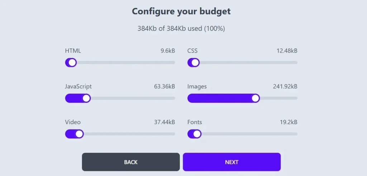Screen dimensions: 367x176
Task: Select the Fonts slider handle
Action: (x=196, y=134)
